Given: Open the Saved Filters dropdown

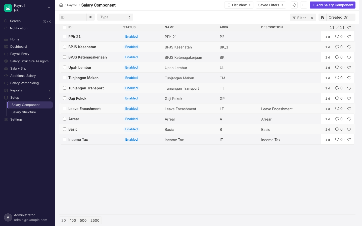Looking at the screenshot, I should 271,5.
